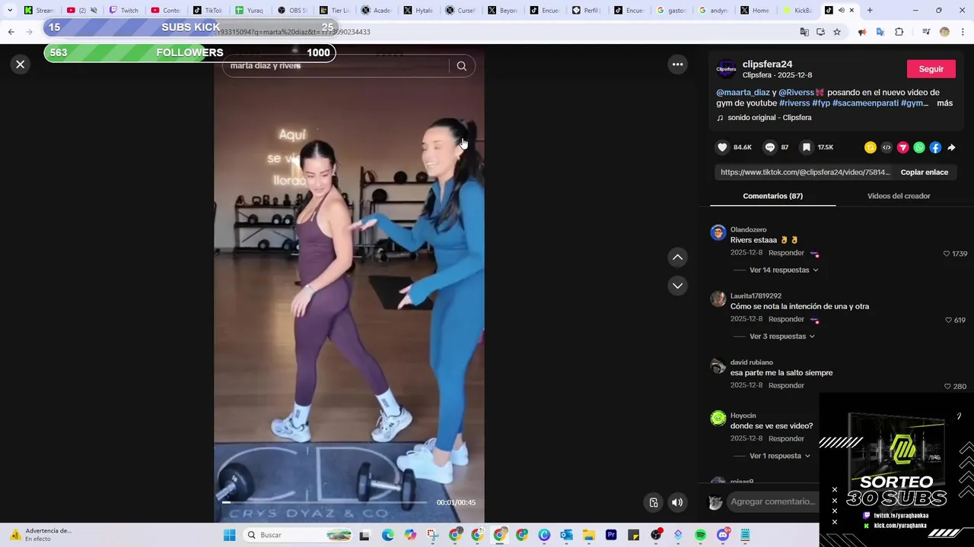Open browser tab search dropdown
This screenshot has width=974, height=547.
point(10,11)
